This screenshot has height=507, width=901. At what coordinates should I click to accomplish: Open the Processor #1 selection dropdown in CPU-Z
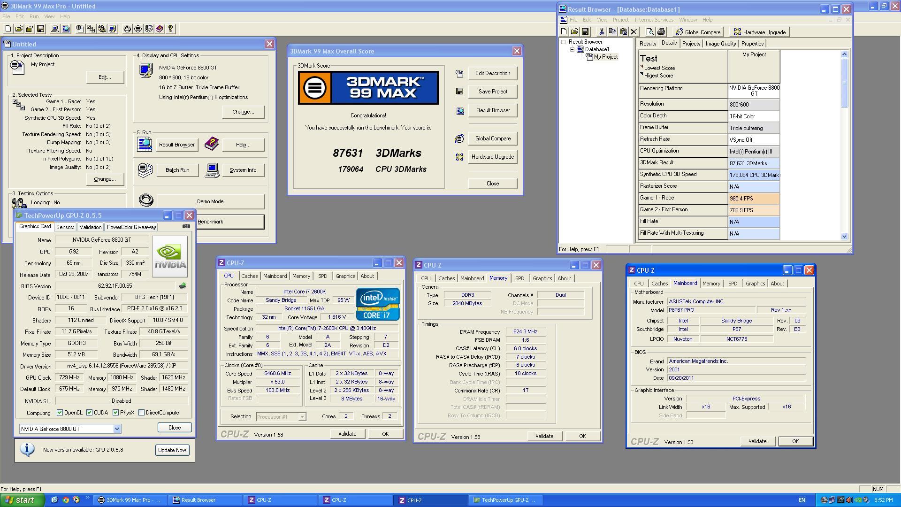302,417
